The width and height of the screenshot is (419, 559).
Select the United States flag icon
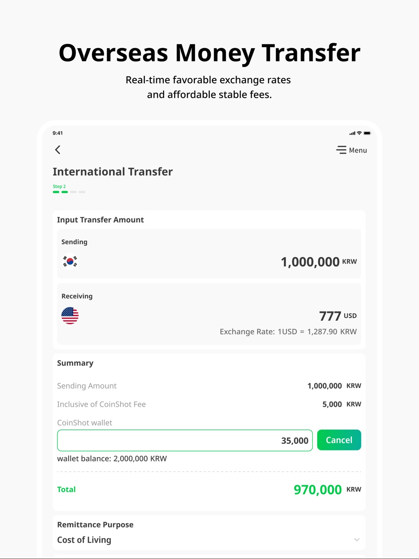(x=70, y=315)
